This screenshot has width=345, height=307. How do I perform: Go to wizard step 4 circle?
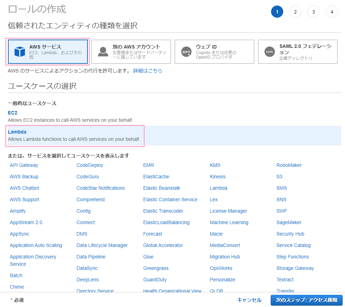[332, 12]
